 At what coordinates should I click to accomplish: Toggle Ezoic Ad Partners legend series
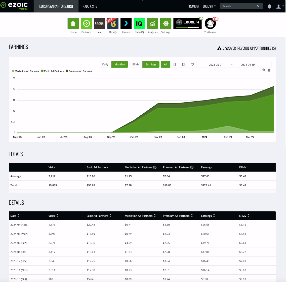coord(52,71)
